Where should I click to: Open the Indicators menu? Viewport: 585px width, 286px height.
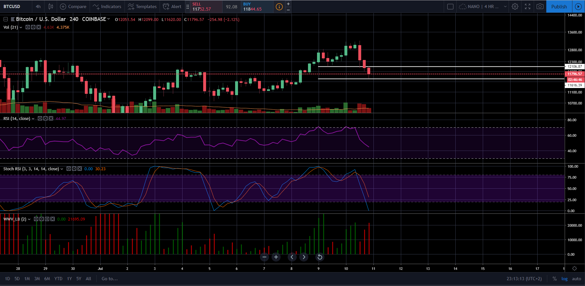pos(107,6)
